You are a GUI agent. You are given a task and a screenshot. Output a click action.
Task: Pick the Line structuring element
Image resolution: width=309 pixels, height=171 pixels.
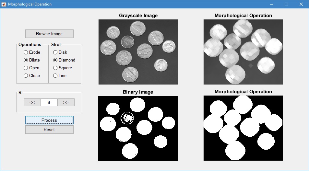tap(55, 75)
